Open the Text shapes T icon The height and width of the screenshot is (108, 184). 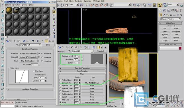click(x=181, y=10)
